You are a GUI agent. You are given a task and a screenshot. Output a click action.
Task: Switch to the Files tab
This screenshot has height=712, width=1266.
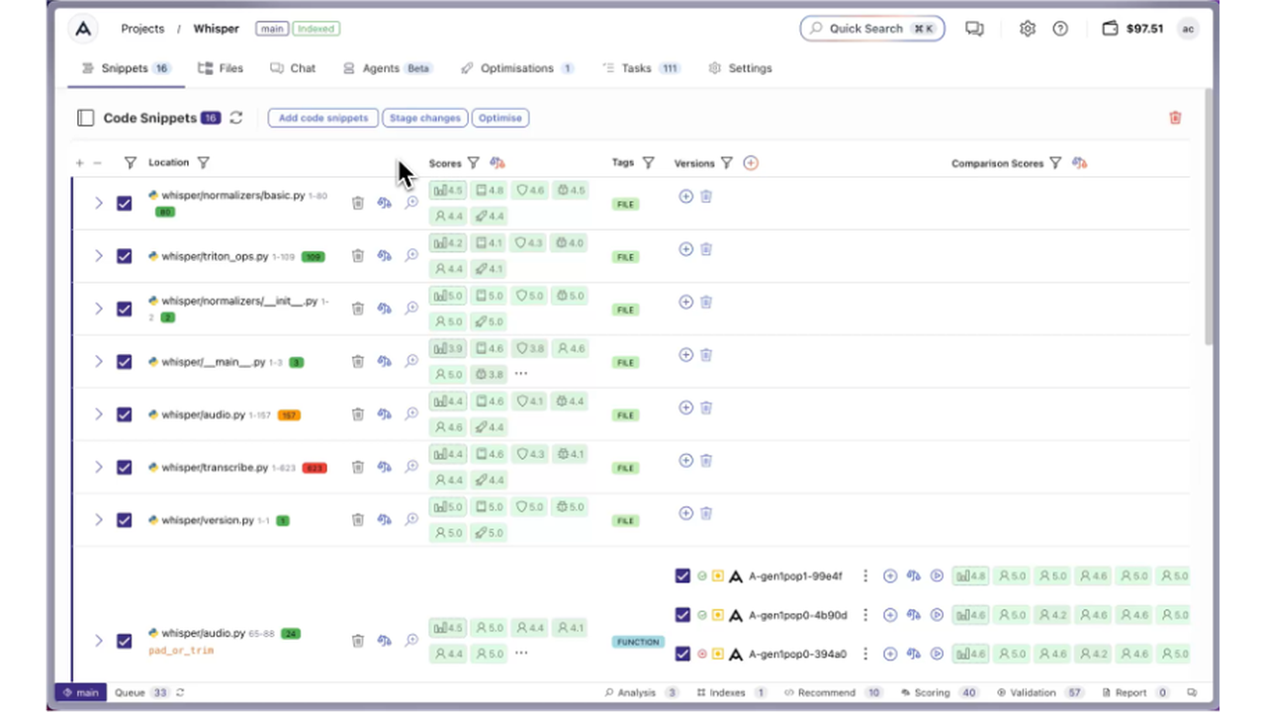pos(221,68)
